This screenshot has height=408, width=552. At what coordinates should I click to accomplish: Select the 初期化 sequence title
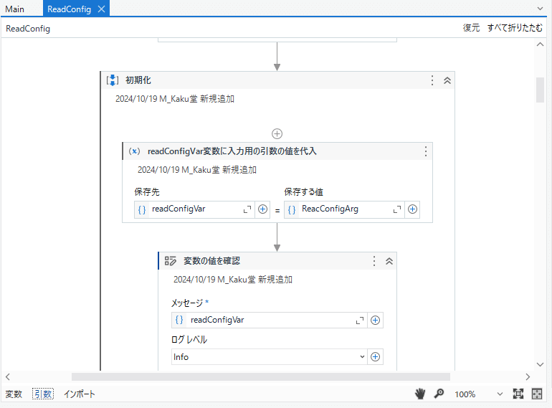point(138,80)
